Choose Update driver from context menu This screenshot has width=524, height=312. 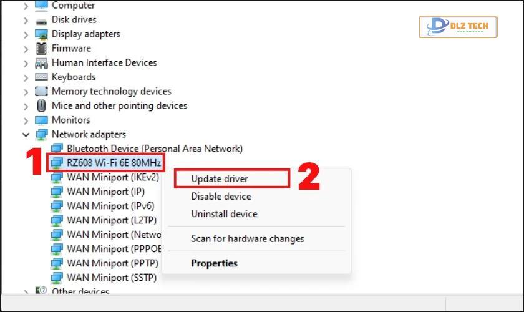pos(220,179)
